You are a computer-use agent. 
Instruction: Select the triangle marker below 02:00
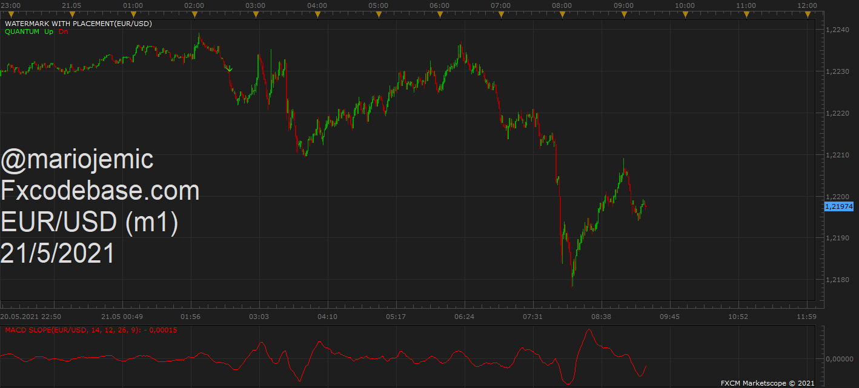coord(194,15)
